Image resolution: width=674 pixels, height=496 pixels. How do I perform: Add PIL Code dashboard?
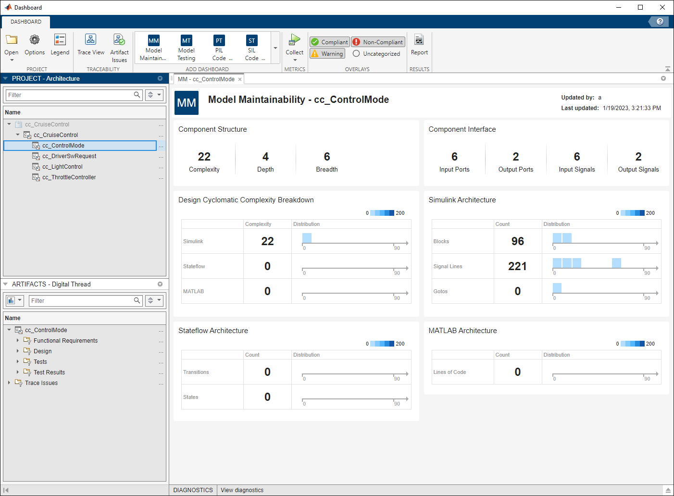pyautogui.click(x=219, y=48)
